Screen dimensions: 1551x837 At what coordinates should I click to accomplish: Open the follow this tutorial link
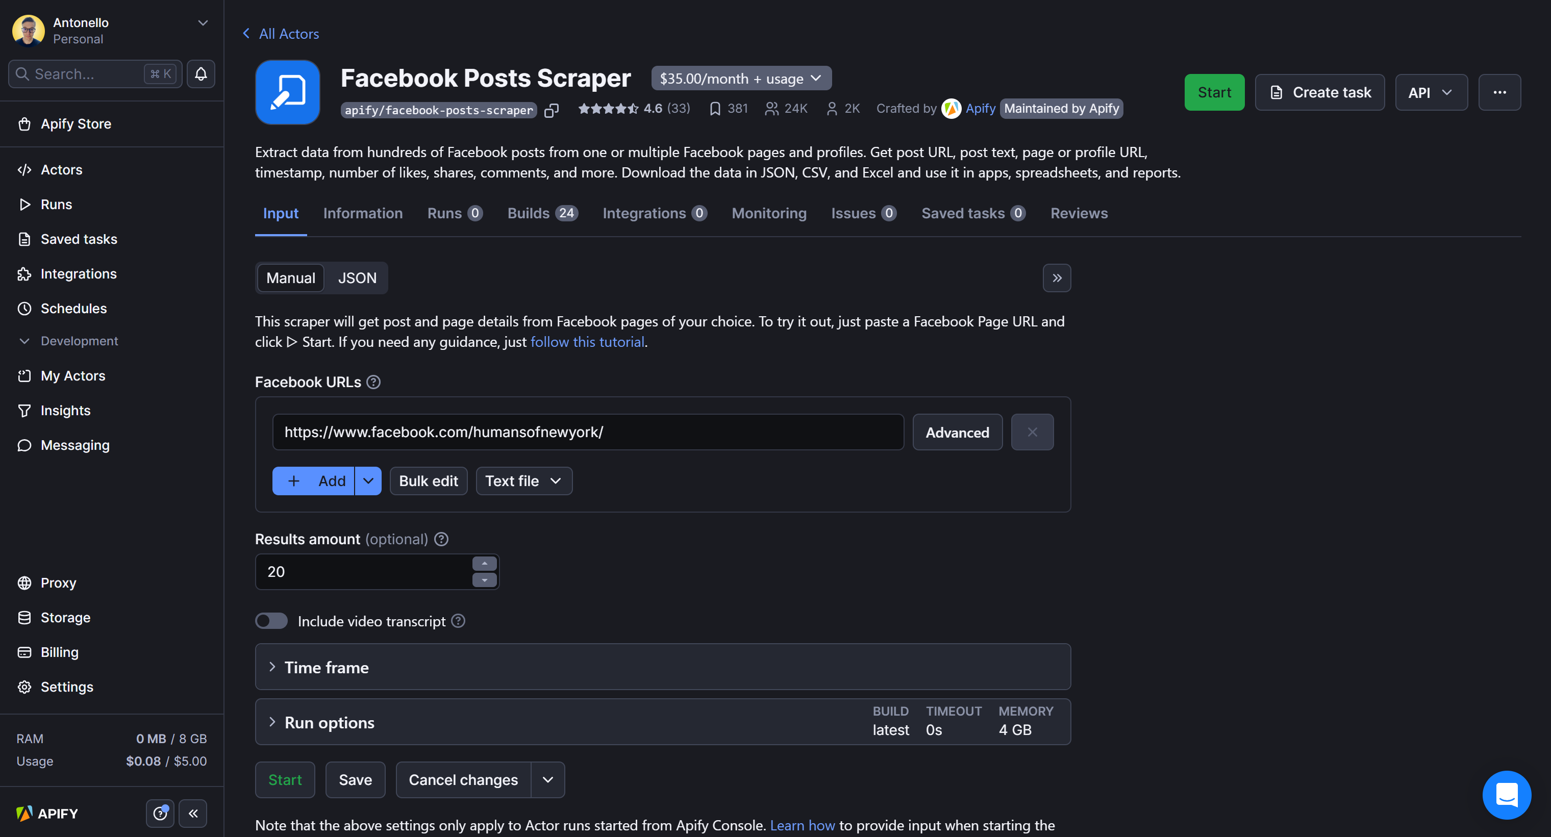587,342
